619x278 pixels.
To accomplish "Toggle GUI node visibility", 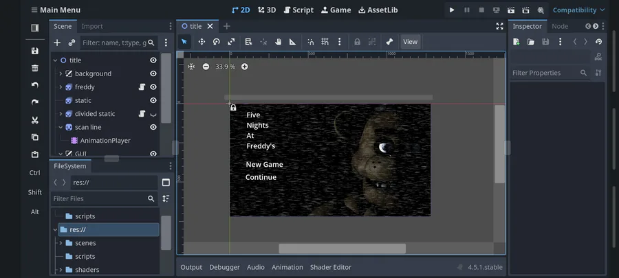I will [153, 154].
